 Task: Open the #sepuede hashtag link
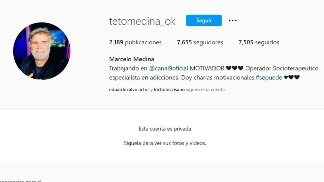[269, 78]
